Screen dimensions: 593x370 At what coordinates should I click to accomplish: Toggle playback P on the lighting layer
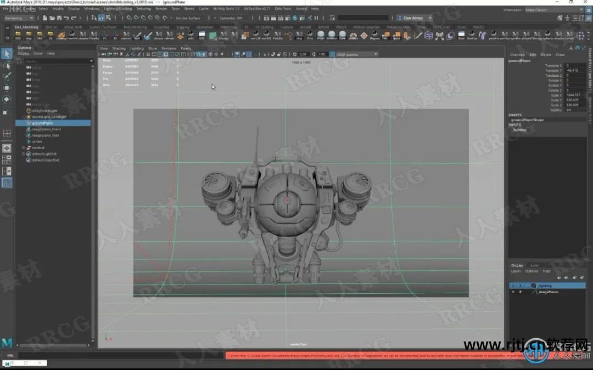(520, 286)
